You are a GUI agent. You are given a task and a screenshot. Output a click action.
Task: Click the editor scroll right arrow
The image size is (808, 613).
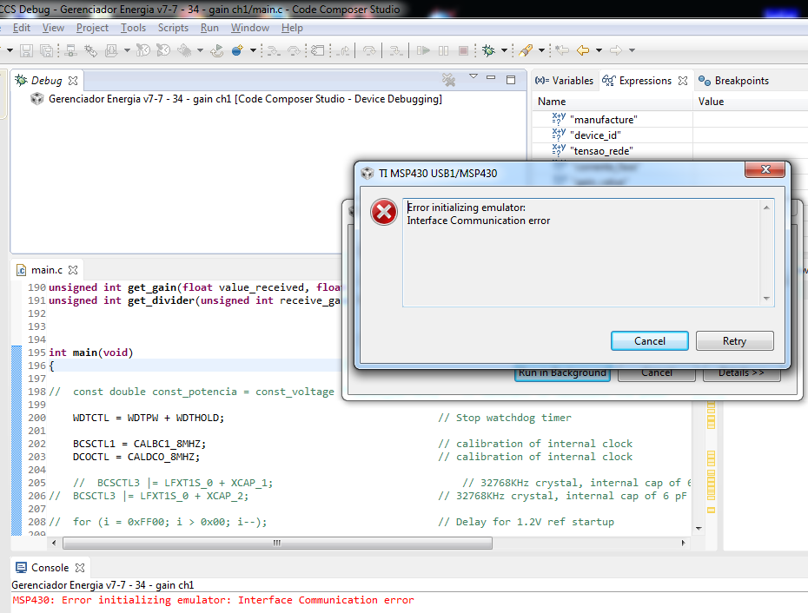click(683, 543)
